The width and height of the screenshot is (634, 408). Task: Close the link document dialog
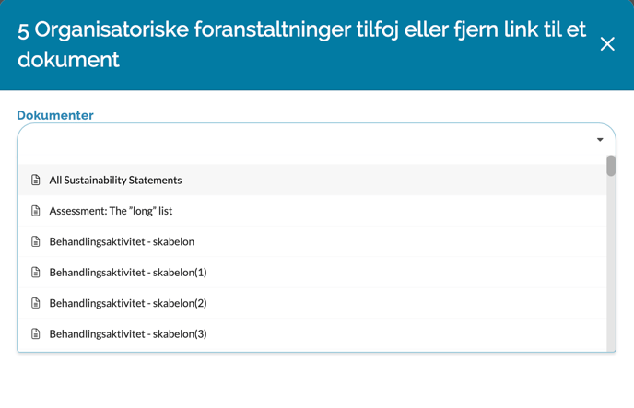click(x=607, y=44)
